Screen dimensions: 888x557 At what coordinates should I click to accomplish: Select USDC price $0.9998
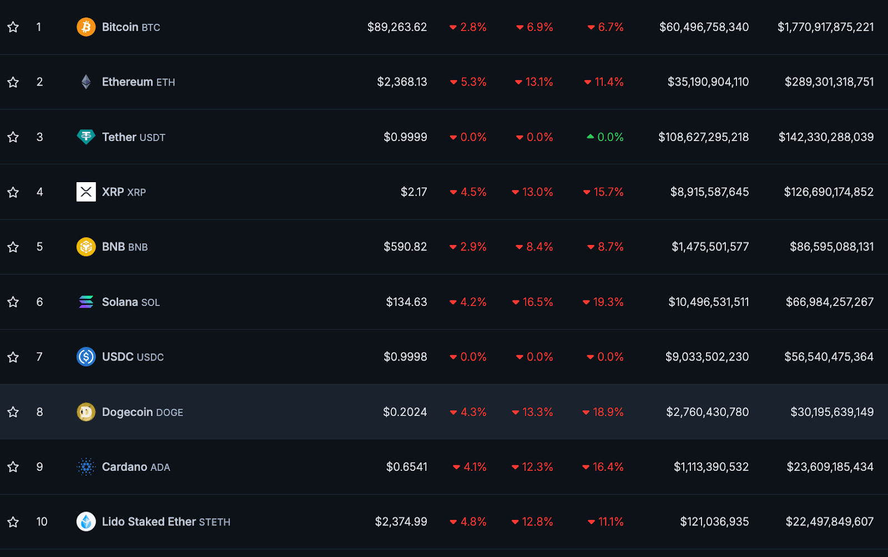click(405, 357)
